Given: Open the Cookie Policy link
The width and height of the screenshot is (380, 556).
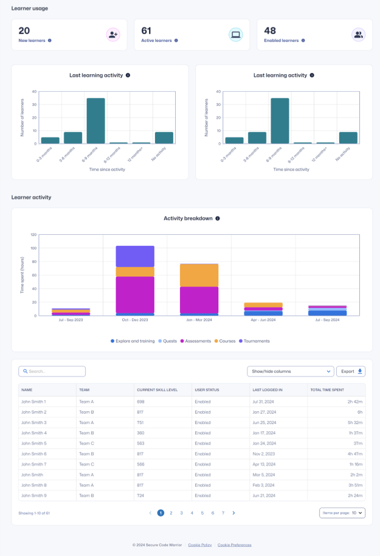Looking at the screenshot, I should (200, 545).
